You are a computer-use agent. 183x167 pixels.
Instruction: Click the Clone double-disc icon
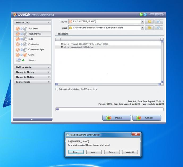click(21, 55)
